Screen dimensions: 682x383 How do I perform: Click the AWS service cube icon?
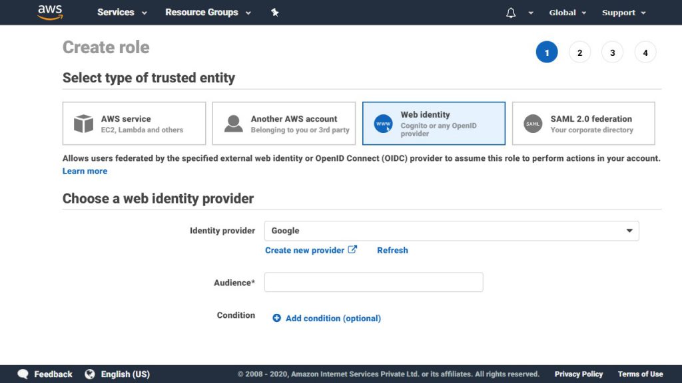coord(85,123)
